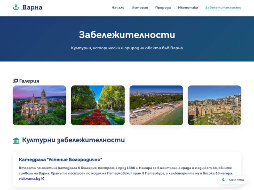The height and width of the screenshot is (190, 254).
Task: Open the История nav item
Action: click(140, 8)
